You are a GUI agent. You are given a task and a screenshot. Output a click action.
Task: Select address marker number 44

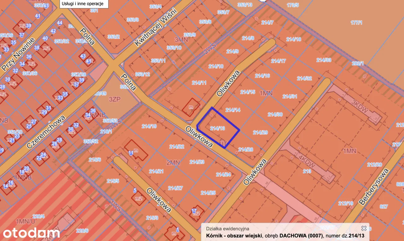click(60, 23)
